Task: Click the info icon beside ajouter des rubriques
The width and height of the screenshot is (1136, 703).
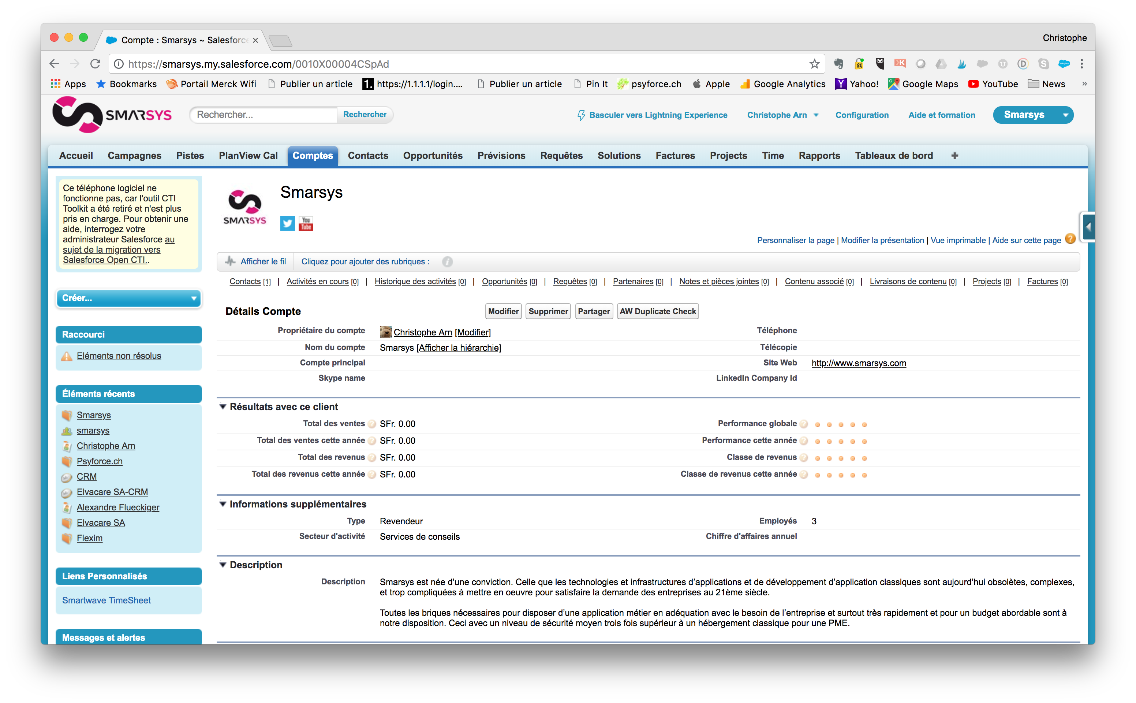Action: coord(447,262)
